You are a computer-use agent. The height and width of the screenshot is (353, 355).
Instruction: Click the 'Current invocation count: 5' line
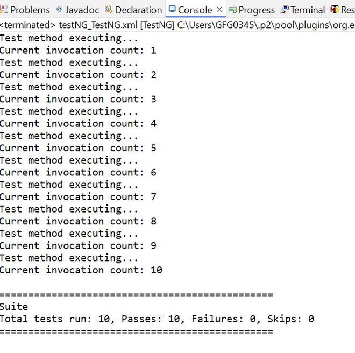78,148
